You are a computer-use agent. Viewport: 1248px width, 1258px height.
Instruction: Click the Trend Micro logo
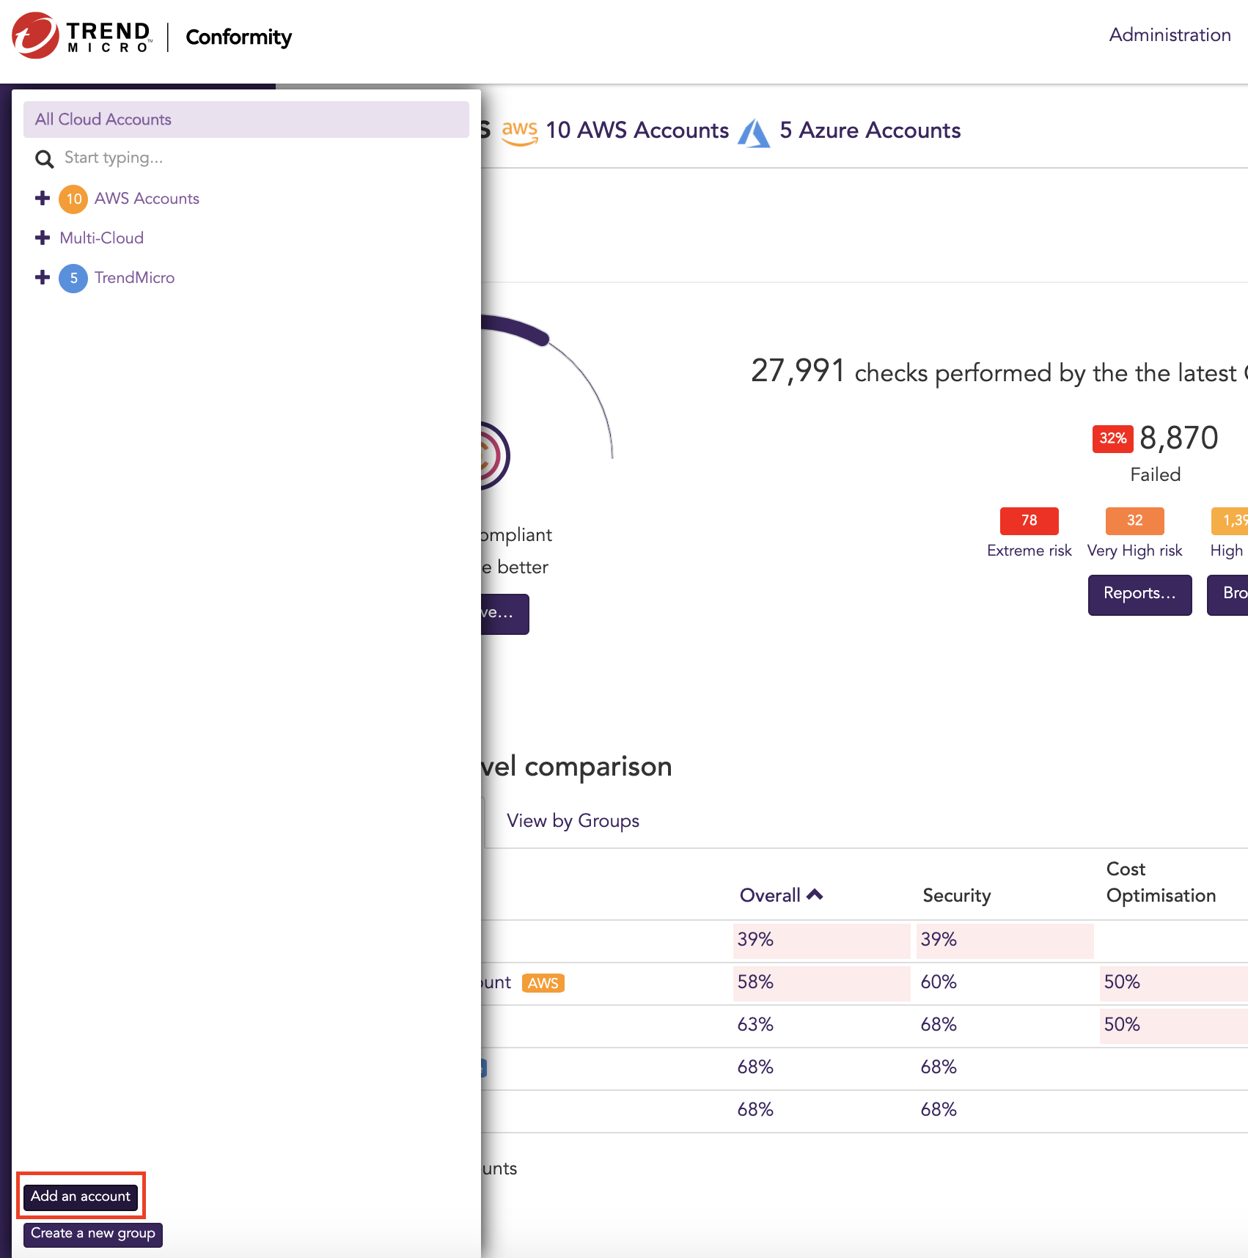(x=81, y=36)
